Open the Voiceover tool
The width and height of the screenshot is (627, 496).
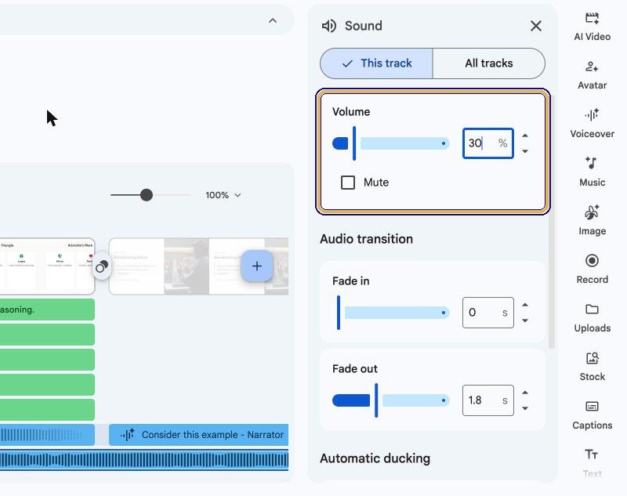[592, 124]
